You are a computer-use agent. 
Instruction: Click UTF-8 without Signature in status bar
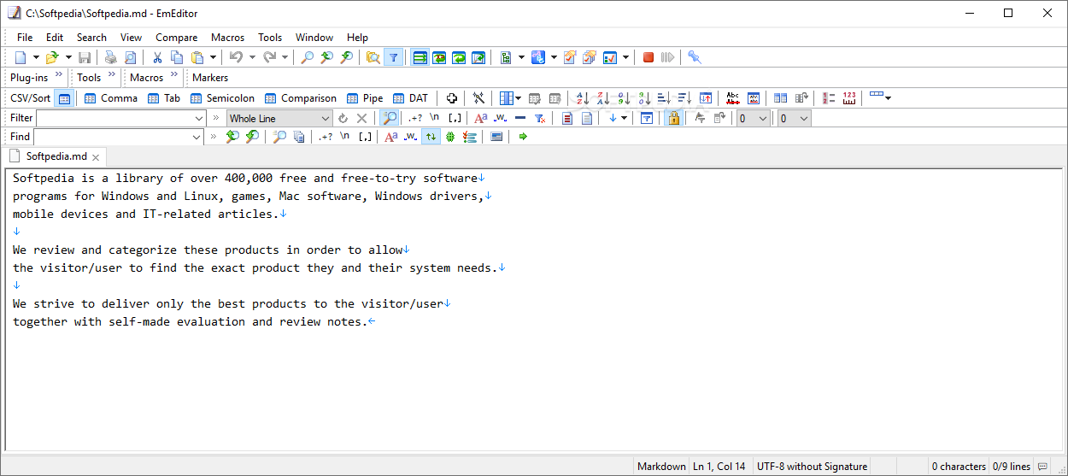(x=813, y=467)
